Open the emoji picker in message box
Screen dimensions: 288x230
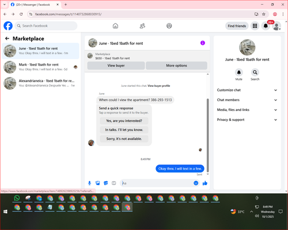[x=196, y=183]
